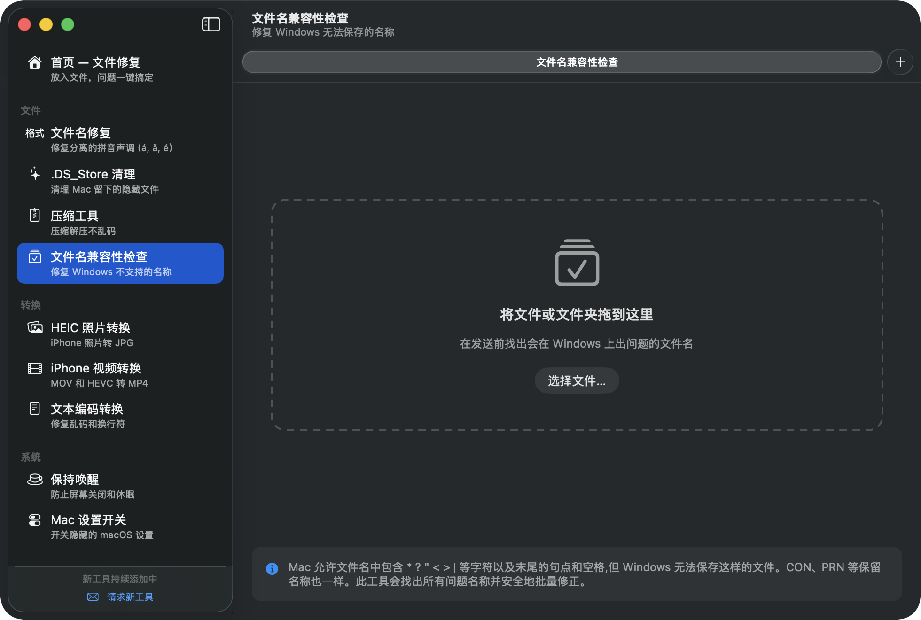
Task: Toggle the sidebar visibility icon
Action: [211, 24]
